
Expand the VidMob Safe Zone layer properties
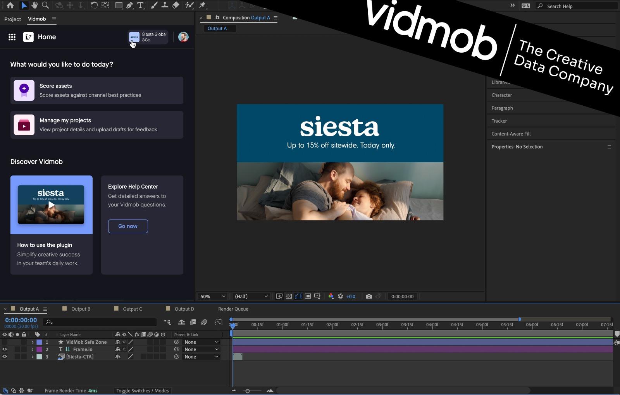(33, 342)
